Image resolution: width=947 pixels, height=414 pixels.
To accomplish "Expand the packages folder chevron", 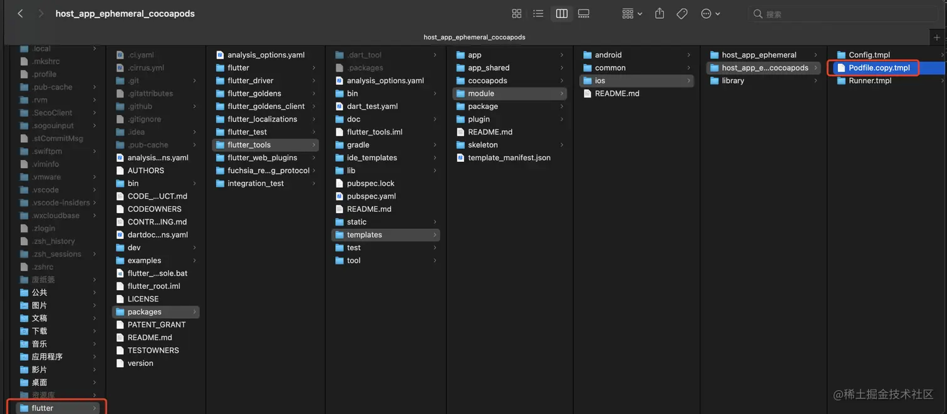I will (x=195, y=312).
